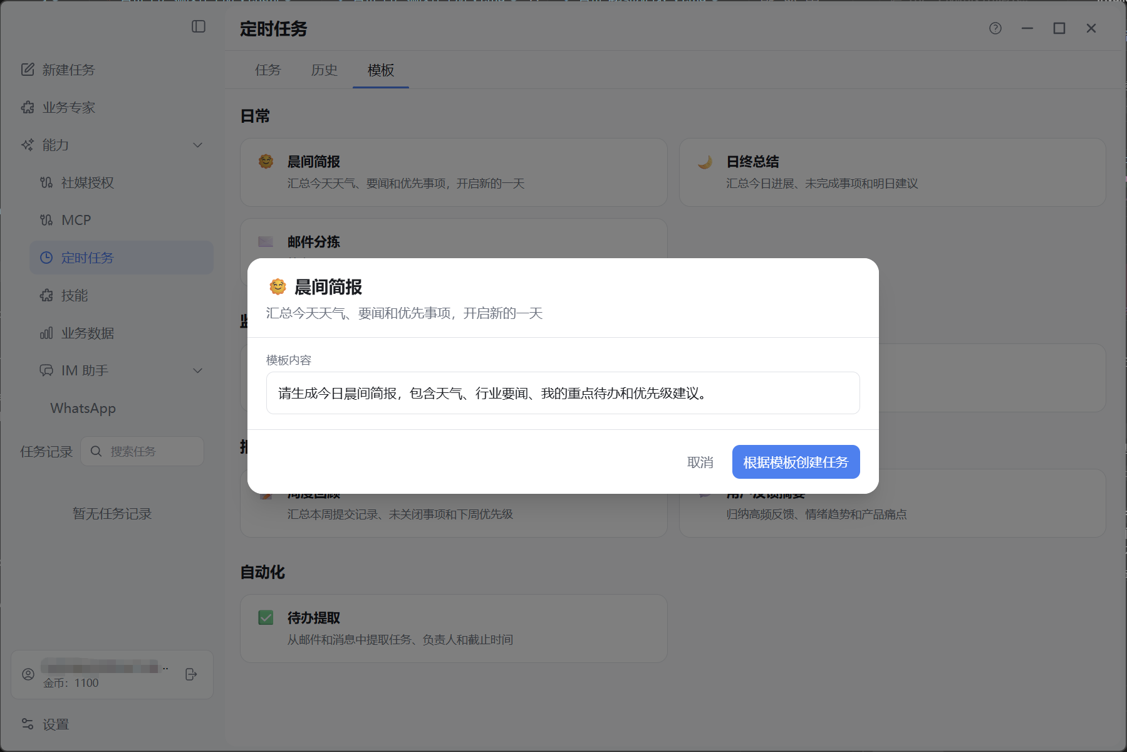Click 定时任务 page title
1127x752 pixels.
pyautogui.click(x=274, y=29)
